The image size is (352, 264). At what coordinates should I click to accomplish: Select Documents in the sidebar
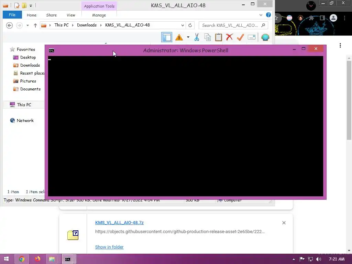point(27,89)
